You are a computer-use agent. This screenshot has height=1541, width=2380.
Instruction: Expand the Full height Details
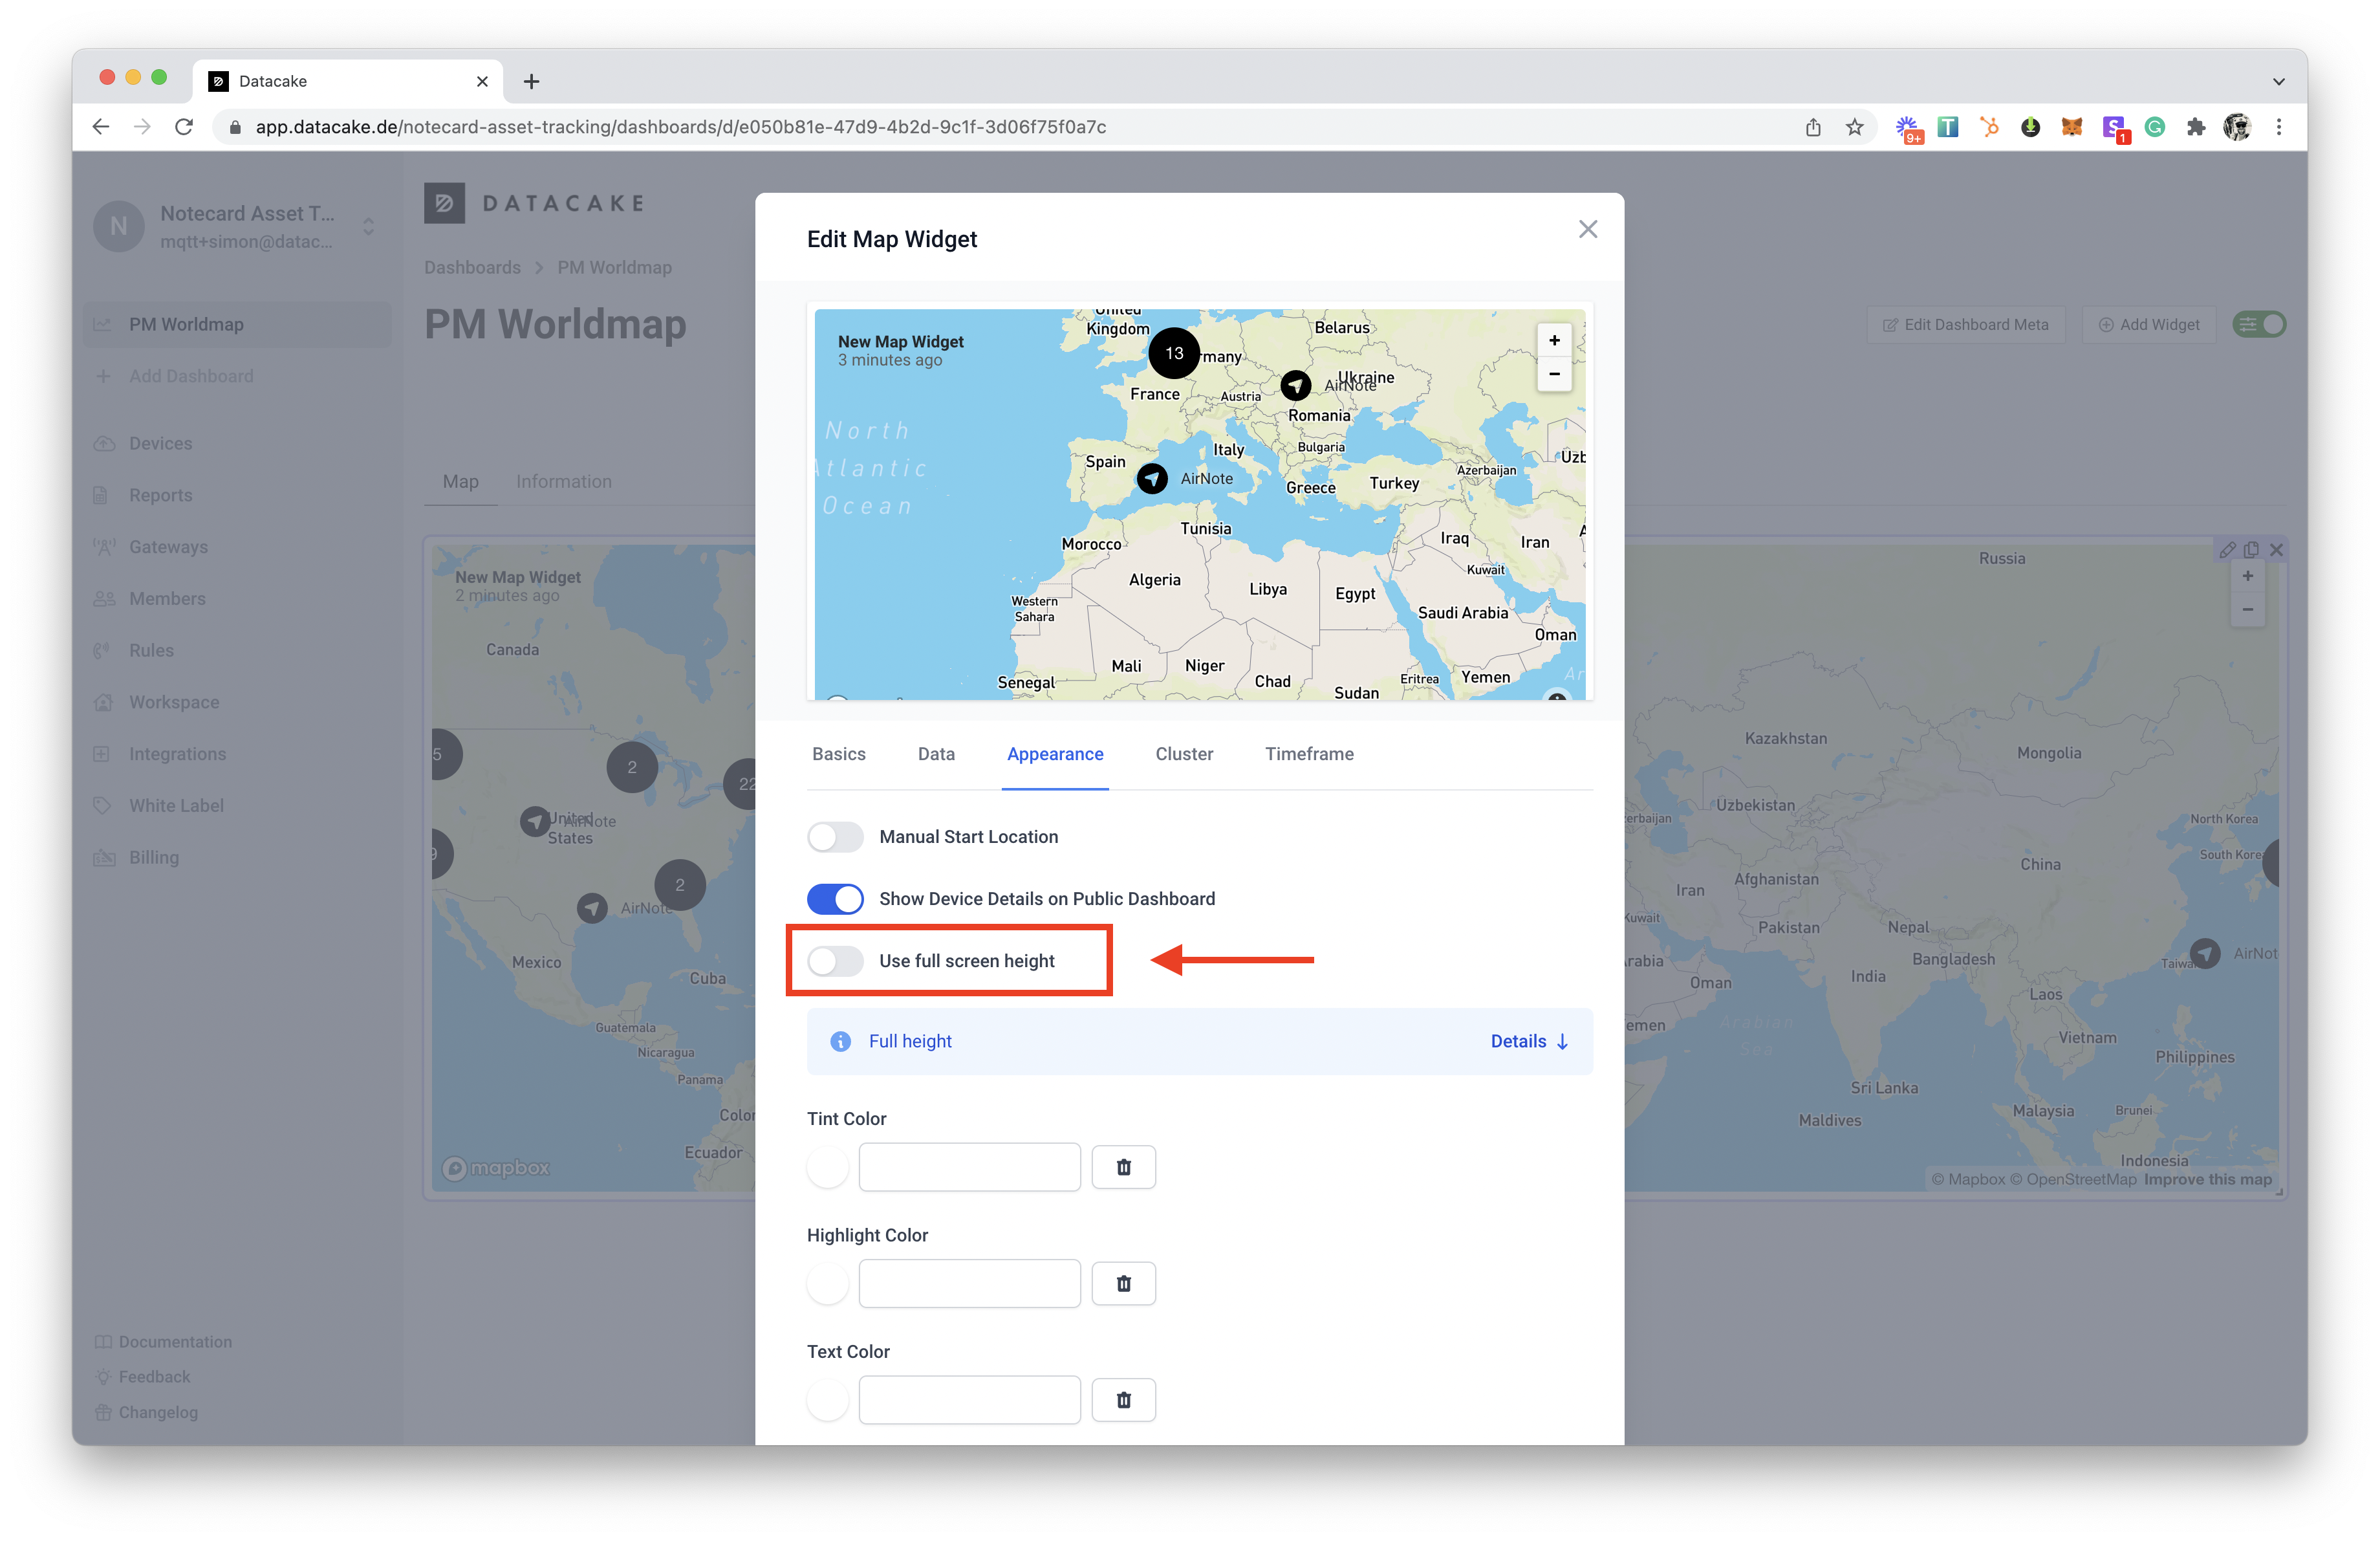point(1529,1041)
